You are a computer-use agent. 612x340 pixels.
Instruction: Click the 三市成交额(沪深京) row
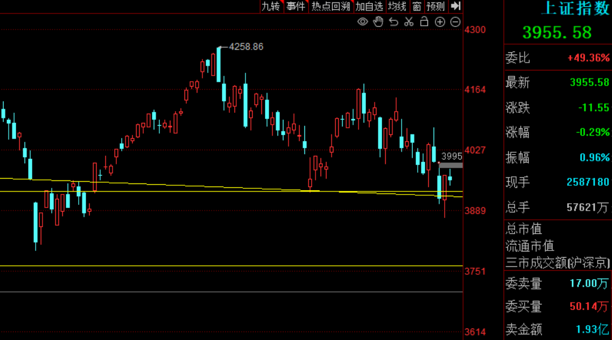click(558, 263)
